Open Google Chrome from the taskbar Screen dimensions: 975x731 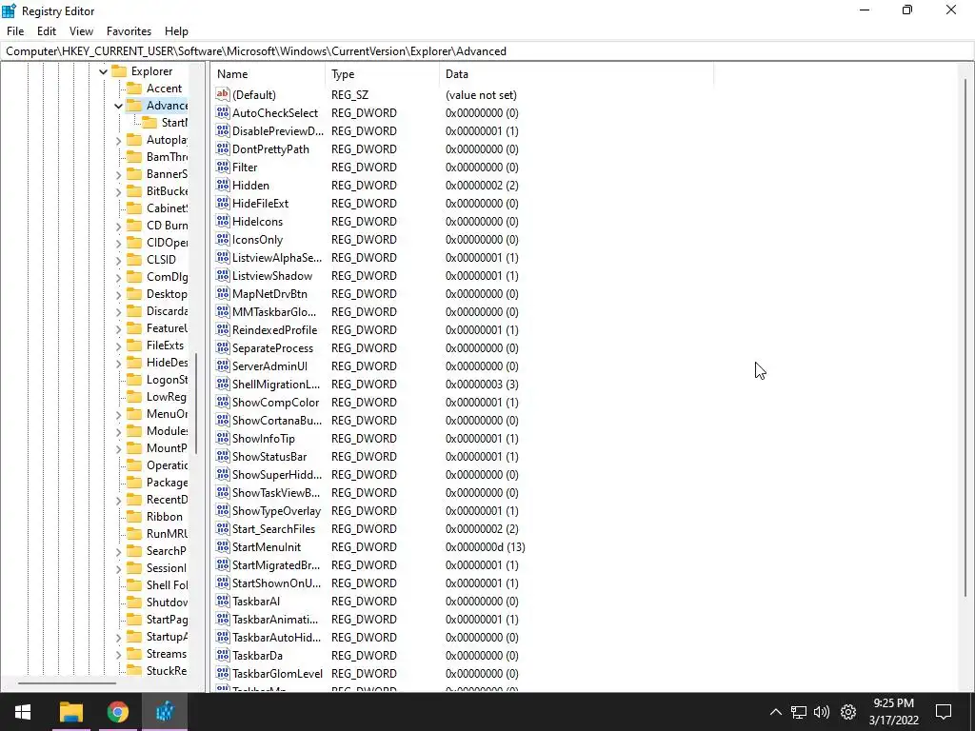click(117, 712)
